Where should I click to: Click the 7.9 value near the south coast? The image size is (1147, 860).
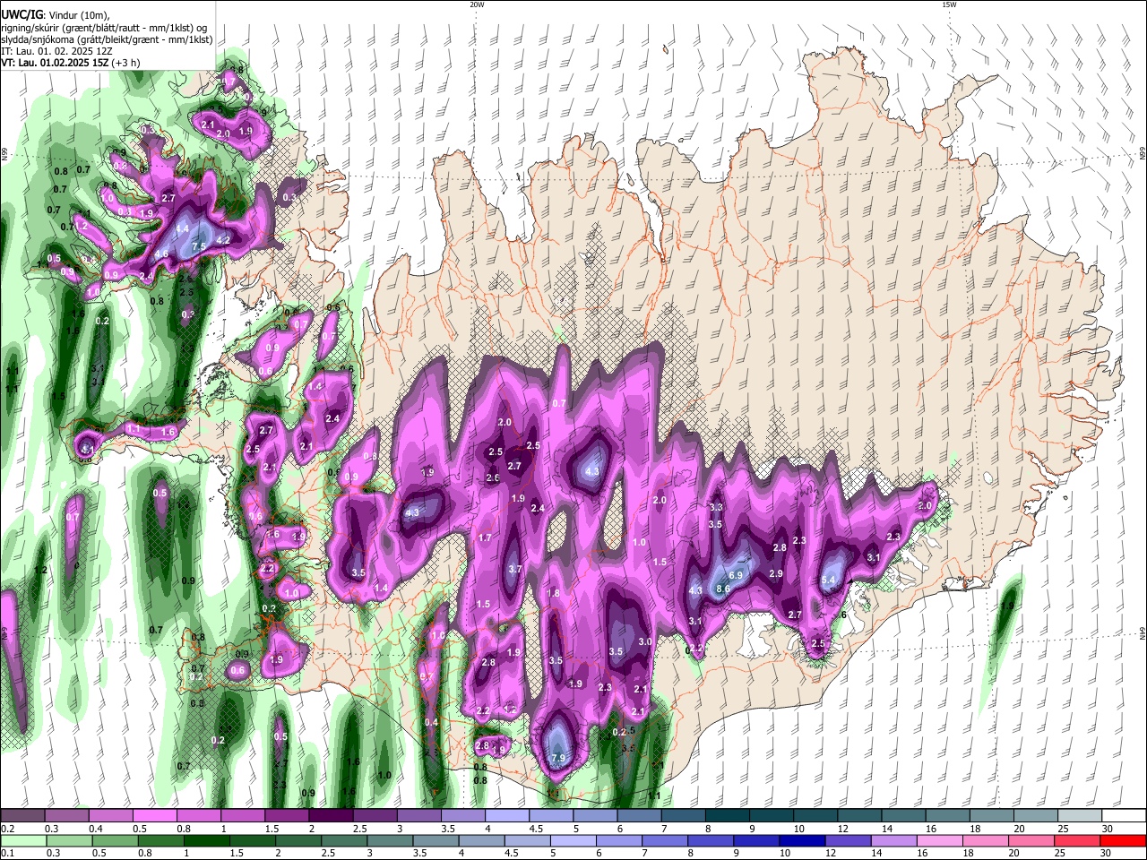tap(558, 759)
